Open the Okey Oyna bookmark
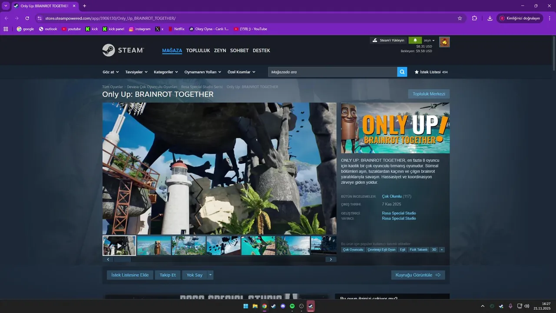Image resolution: width=556 pixels, height=313 pixels. (209, 29)
